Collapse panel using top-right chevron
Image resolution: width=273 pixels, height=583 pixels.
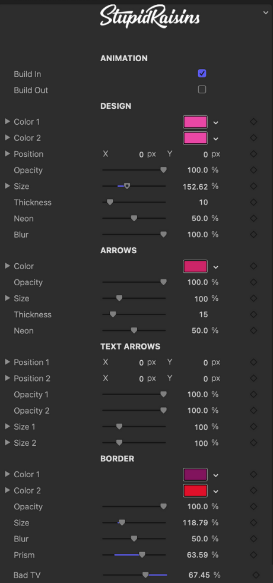[x=265, y=12]
